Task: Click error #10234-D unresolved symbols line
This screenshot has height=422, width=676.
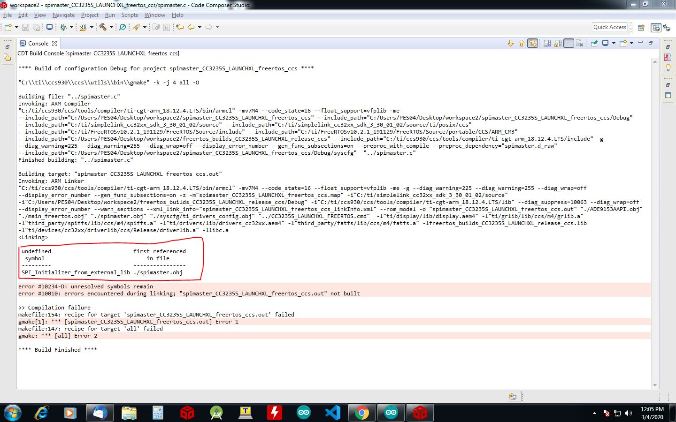Action: coord(86,286)
